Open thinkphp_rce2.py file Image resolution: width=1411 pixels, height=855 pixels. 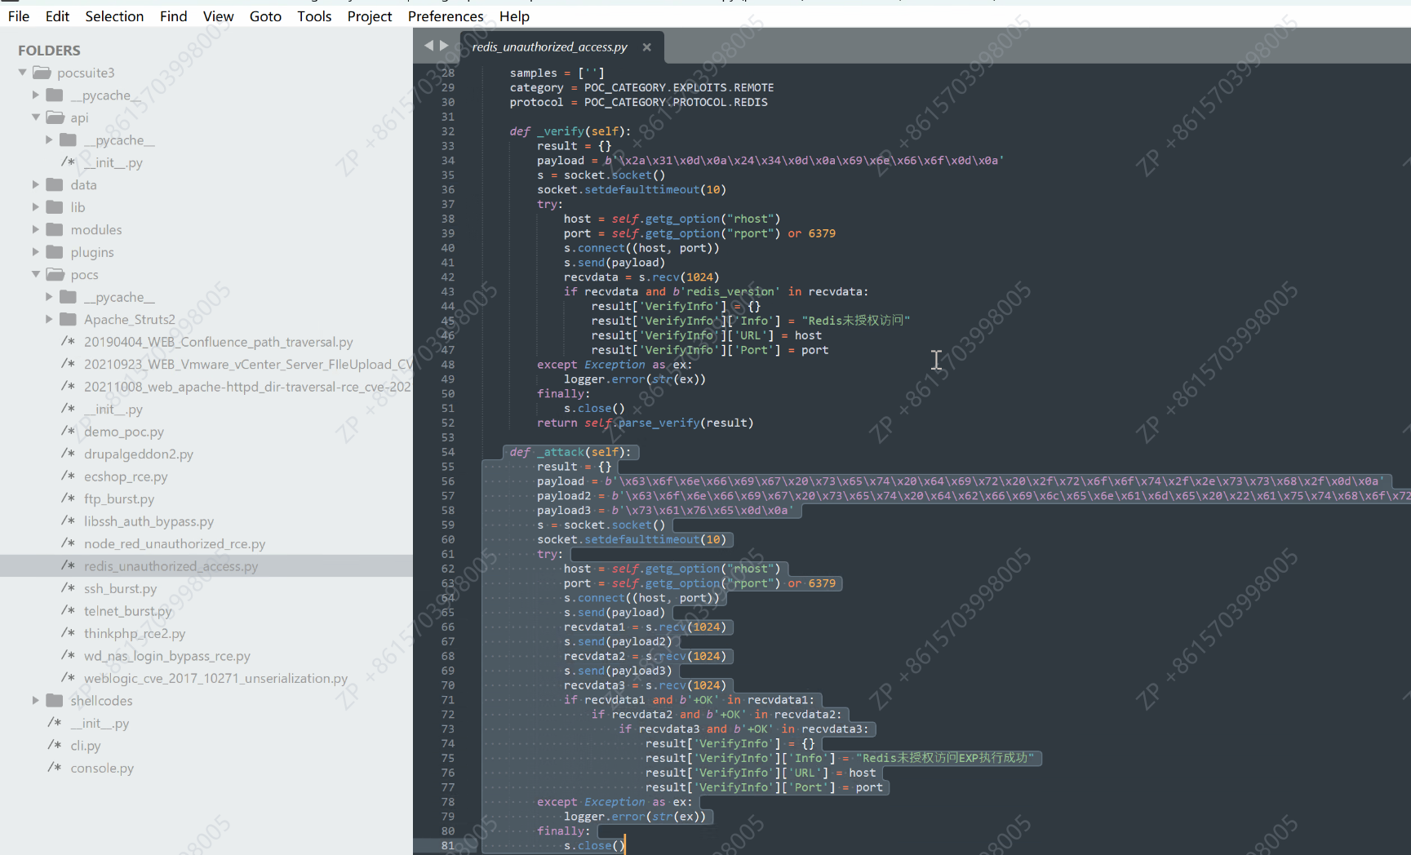(135, 633)
